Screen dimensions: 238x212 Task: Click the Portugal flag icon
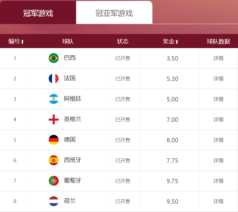[54, 181]
